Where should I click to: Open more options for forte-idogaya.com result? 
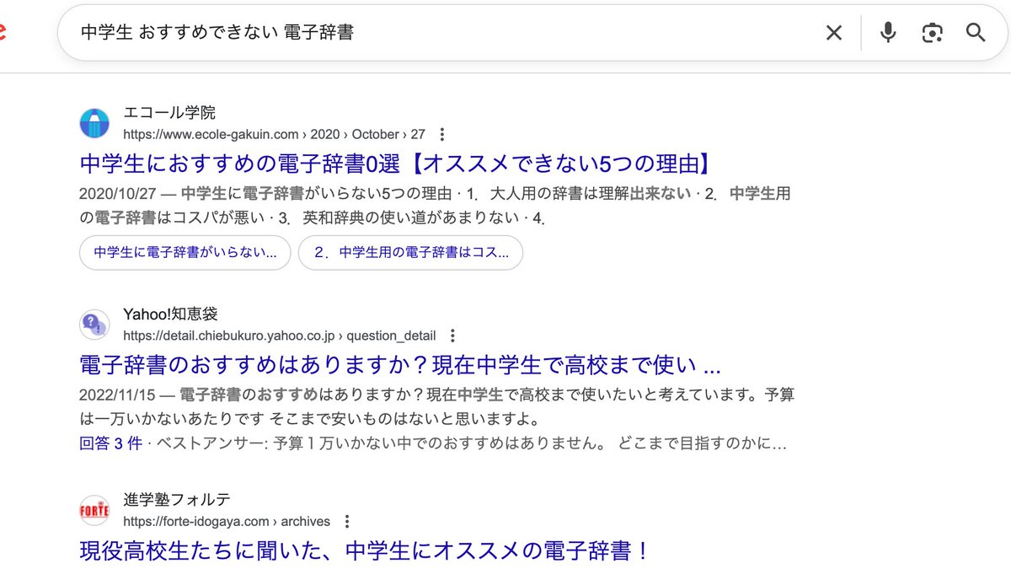click(x=347, y=521)
